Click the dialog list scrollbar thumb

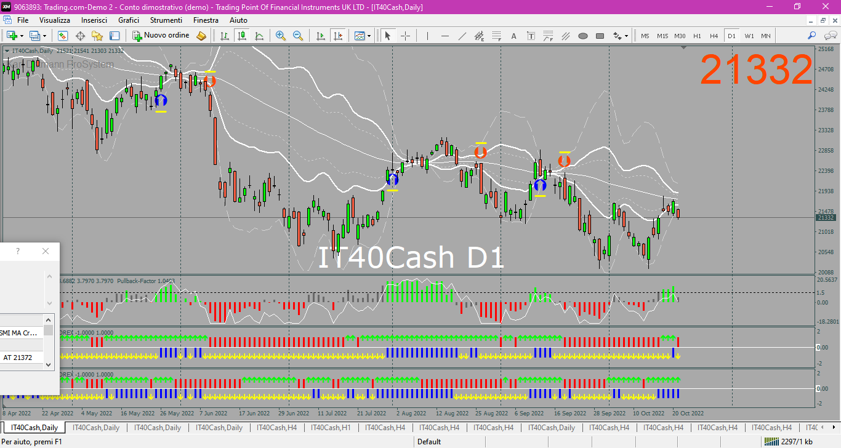pos(49,330)
